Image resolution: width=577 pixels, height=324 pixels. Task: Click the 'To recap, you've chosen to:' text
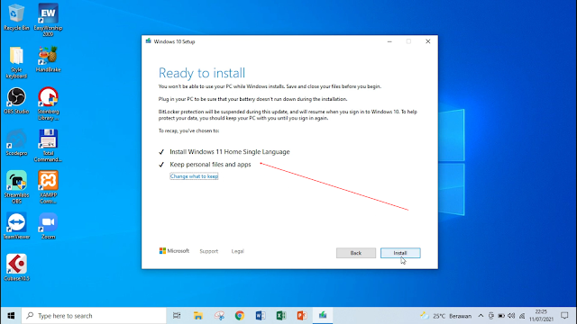(188, 130)
